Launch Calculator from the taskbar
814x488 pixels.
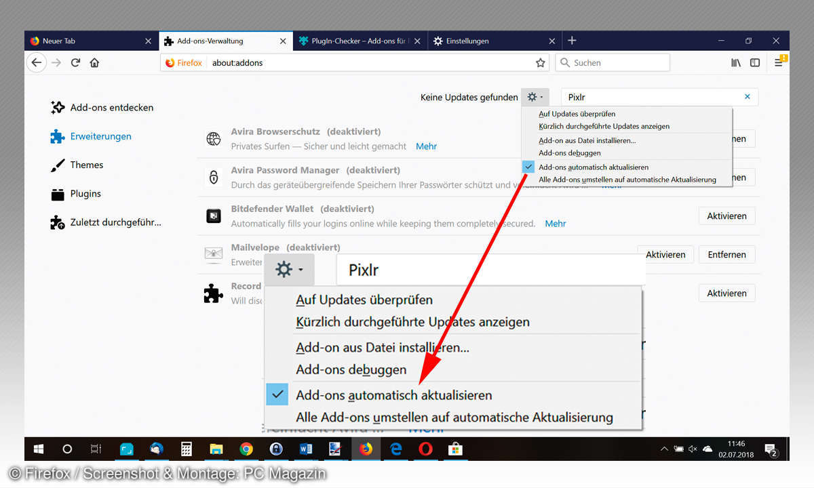[x=186, y=449]
